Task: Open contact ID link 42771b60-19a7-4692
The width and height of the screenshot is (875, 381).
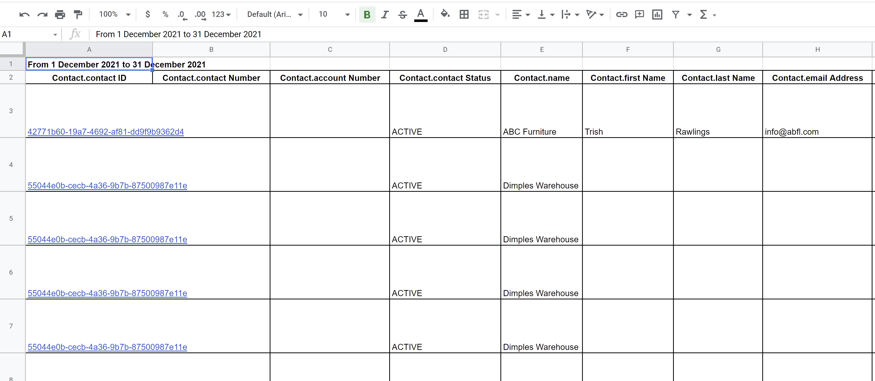Action: [106, 132]
